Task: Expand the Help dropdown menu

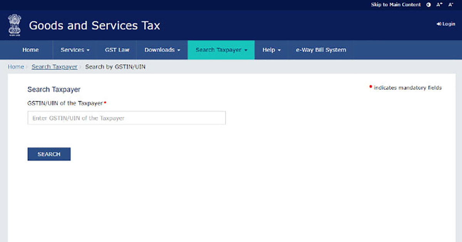Action: pos(271,50)
